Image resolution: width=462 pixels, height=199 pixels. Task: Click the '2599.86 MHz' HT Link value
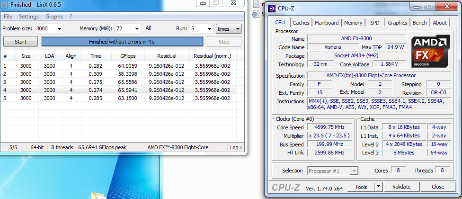[329, 153]
